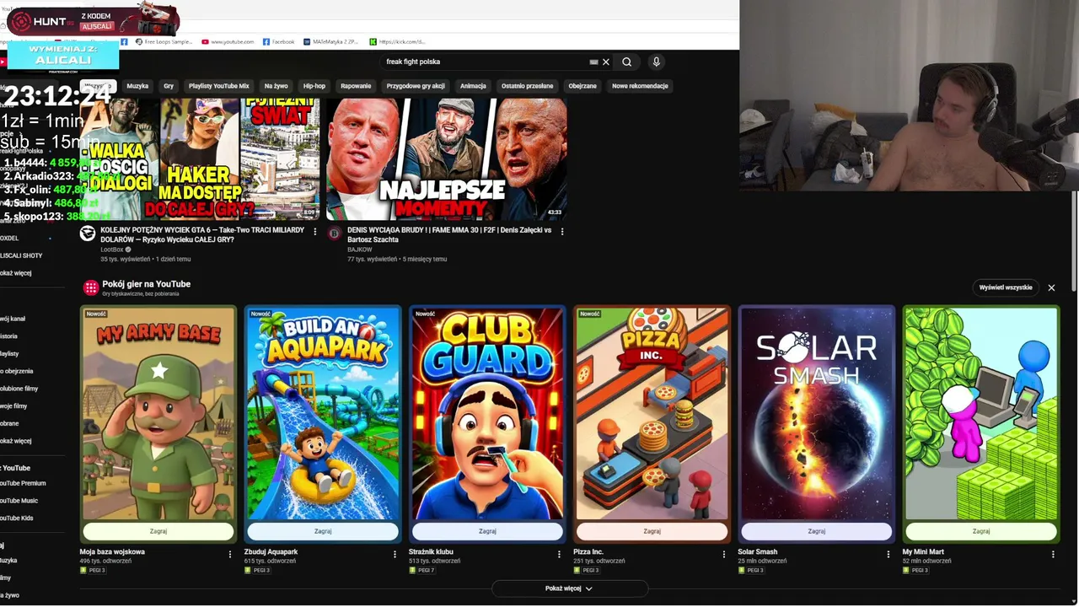This screenshot has height=607, width=1079.
Task: Open video title KOLEJNY POTĘŻNY WYCIEK GTA 6
Action: (x=202, y=234)
